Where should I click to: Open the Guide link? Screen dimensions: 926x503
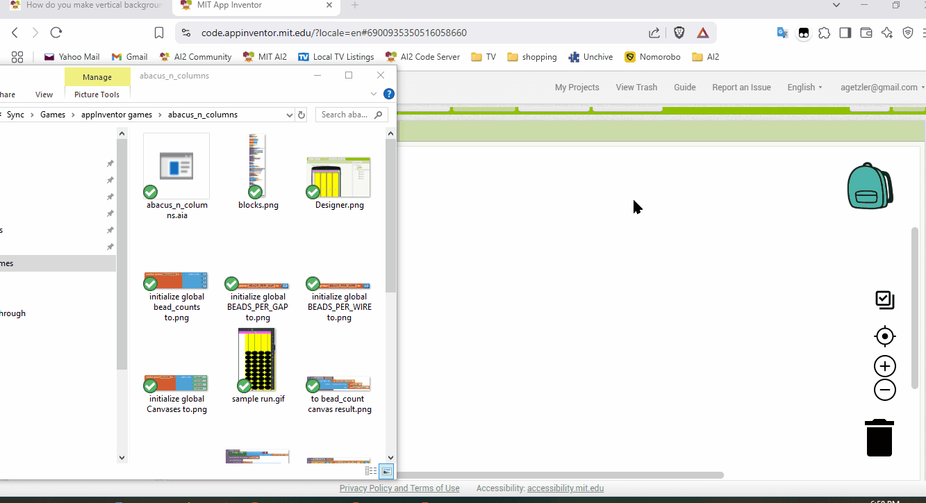click(685, 88)
